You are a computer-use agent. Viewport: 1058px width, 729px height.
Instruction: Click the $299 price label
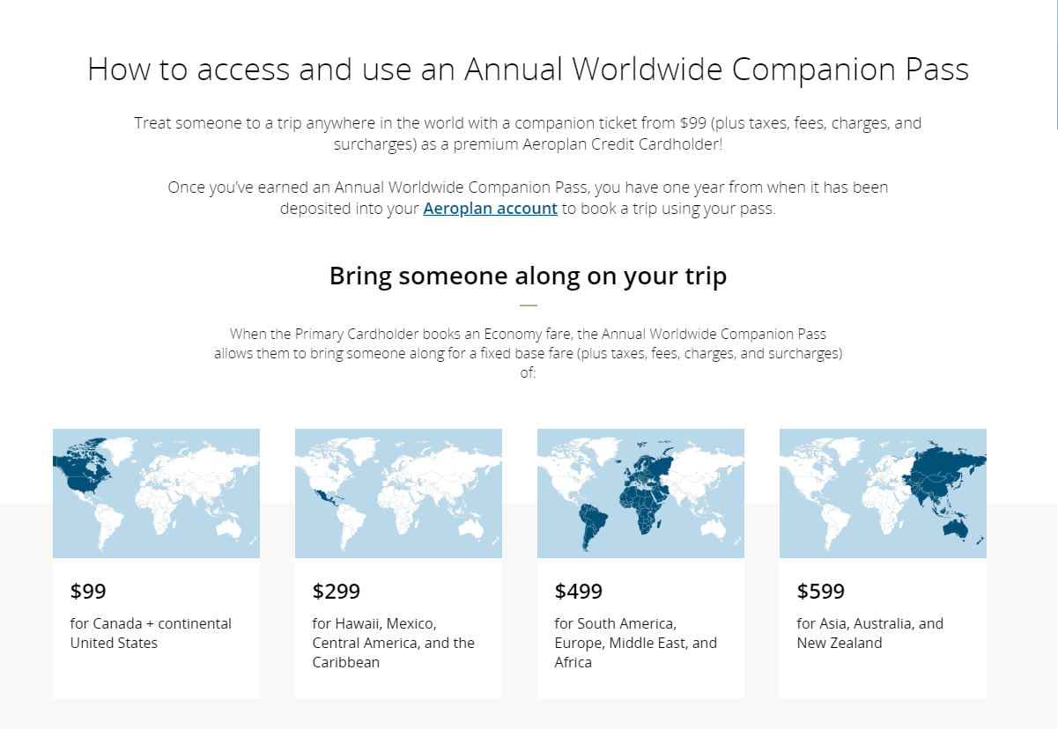click(337, 591)
